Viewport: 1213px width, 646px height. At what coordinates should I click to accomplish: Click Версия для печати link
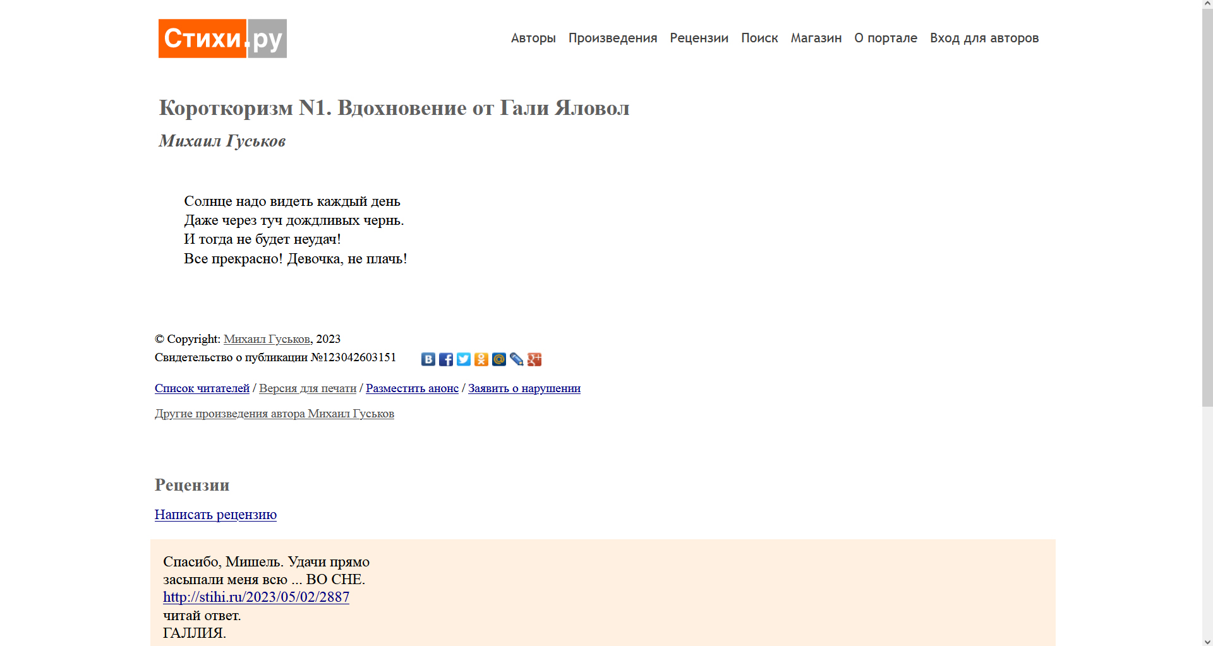point(307,388)
